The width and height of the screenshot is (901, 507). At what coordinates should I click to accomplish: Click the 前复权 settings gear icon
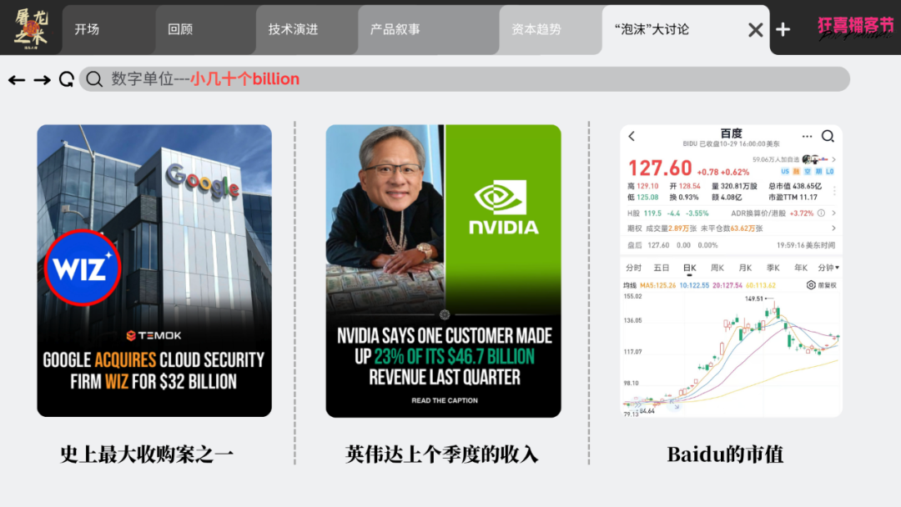click(x=811, y=285)
